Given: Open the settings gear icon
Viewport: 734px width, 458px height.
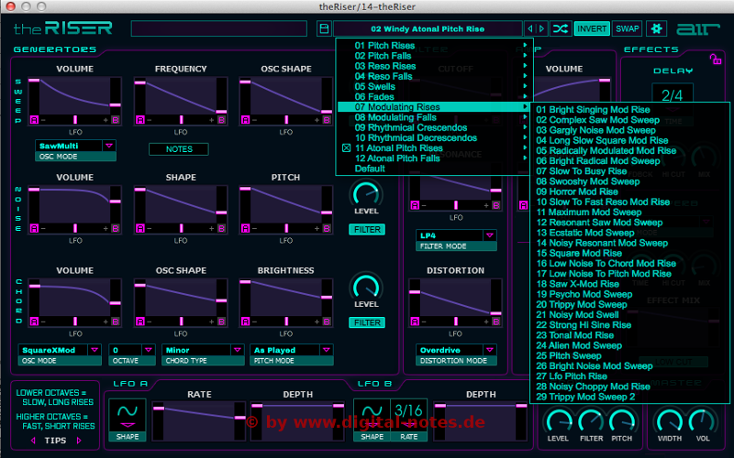Looking at the screenshot, I should point(656,28).
